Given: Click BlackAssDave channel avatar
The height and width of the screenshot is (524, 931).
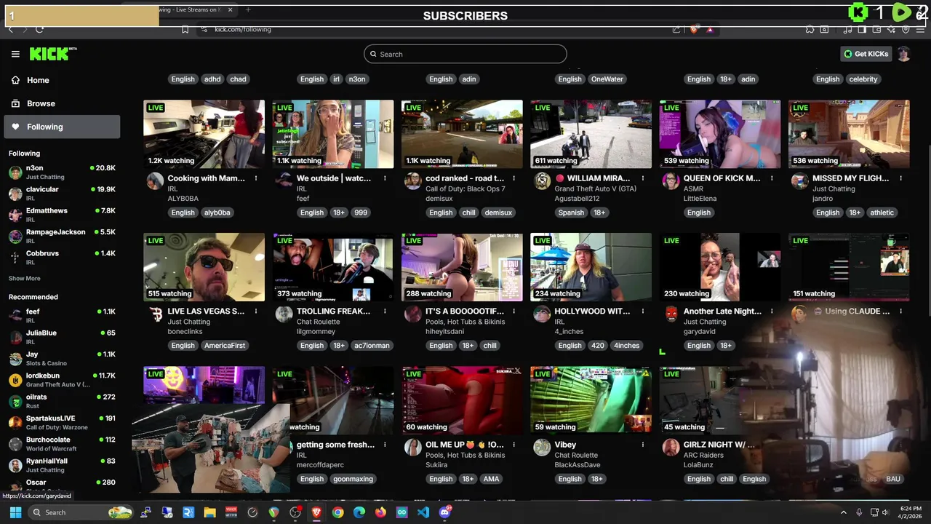Looking at the screenshot, I should click(x=542, y=448).
